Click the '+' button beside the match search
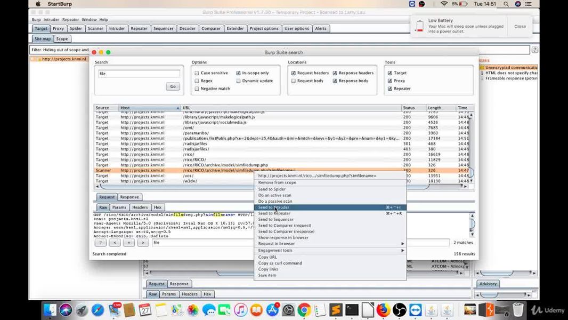The width and height of the screenshot is (568, 320). [128, 243]
